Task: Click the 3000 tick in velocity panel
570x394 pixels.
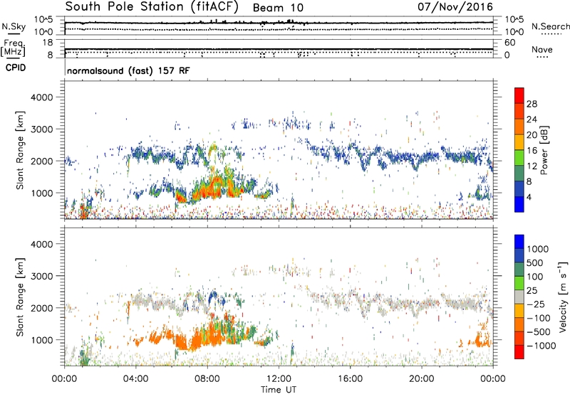Action: pyautogui.click(x=41, y=276)
